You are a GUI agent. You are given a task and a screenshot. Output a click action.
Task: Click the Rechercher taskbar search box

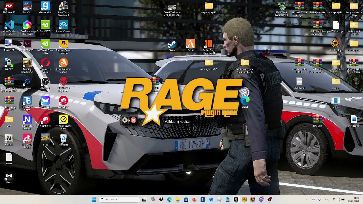(x=119, y=199)
